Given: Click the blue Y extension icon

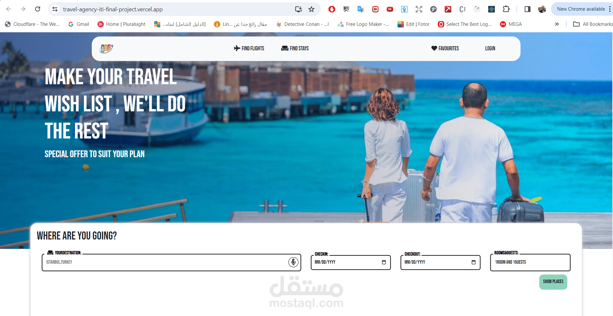Looking at the screenshot, I should pos(404,9).
